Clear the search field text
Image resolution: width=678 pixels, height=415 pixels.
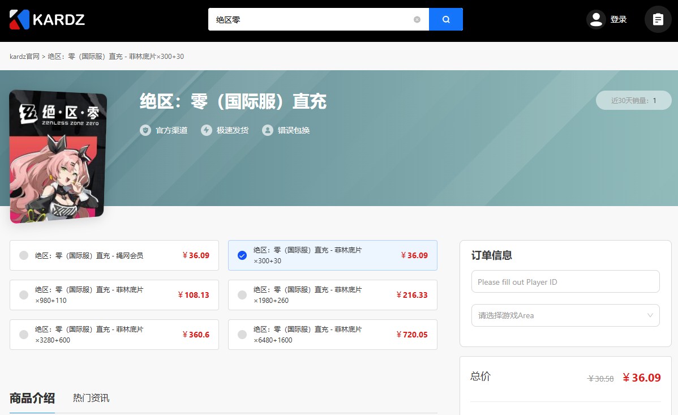pos(417,19)
